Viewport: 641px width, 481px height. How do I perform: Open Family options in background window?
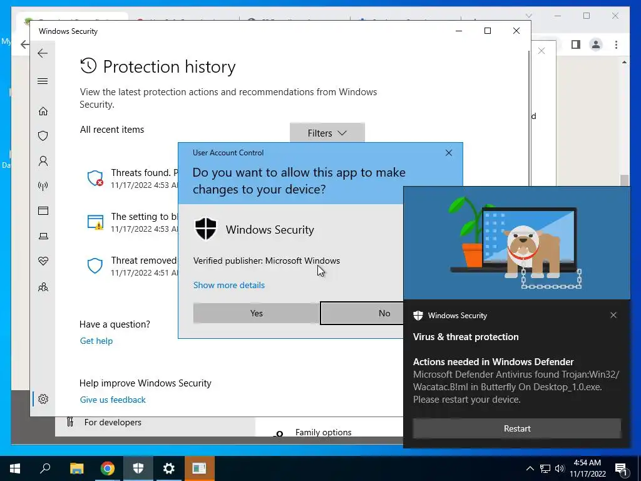(324, 432)
